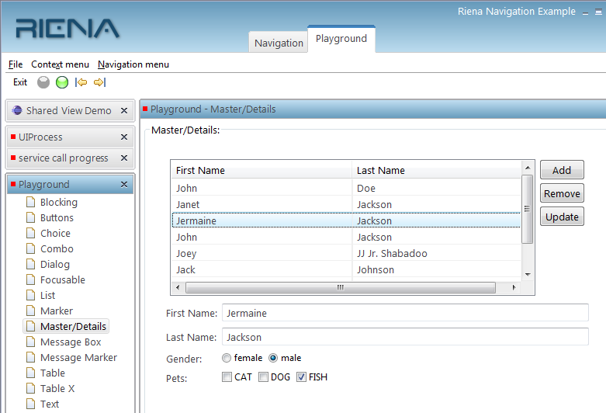Switch to the Navigation tab
Screen dimensions: 606x413
[279, 43]
